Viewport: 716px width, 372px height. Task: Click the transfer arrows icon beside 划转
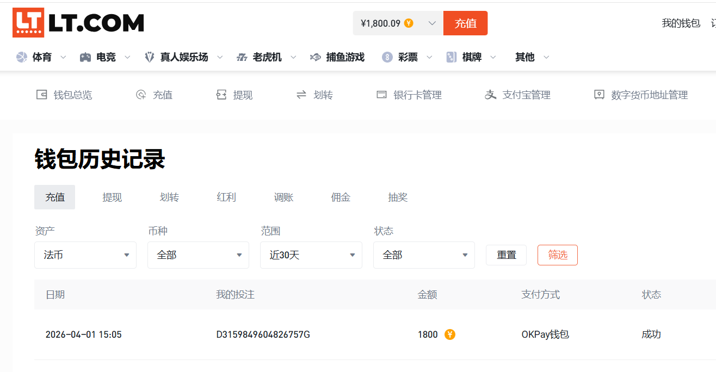coord(301,95)
